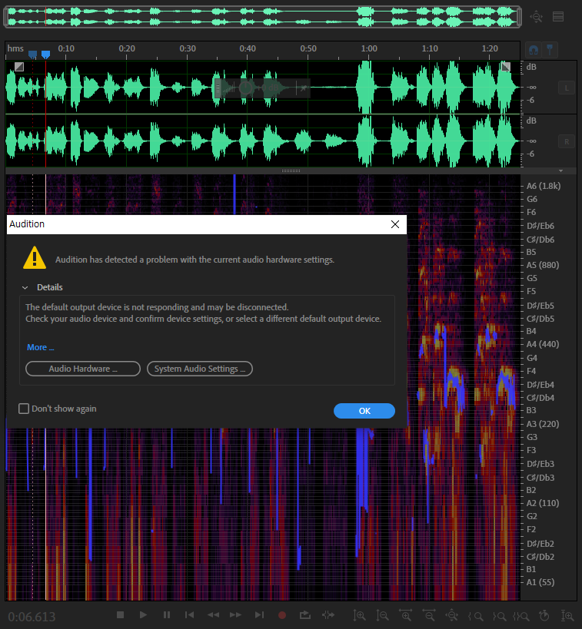This screenshot has height=629, width=582.
Task: Click Zoom Out Full bottom toolbar icon
Action: coord(452,615)
